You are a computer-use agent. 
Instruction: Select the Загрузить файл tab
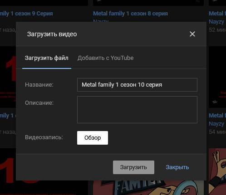click(x=47, y=58)
